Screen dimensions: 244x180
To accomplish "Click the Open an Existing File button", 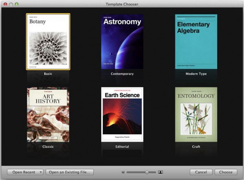I will pyautogui.click(x=69, y=172).
